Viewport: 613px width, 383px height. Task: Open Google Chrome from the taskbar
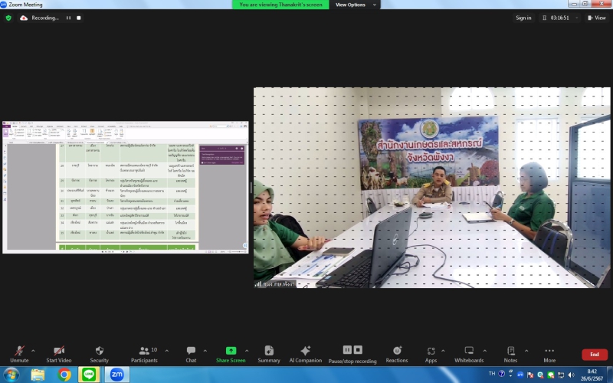64,375
